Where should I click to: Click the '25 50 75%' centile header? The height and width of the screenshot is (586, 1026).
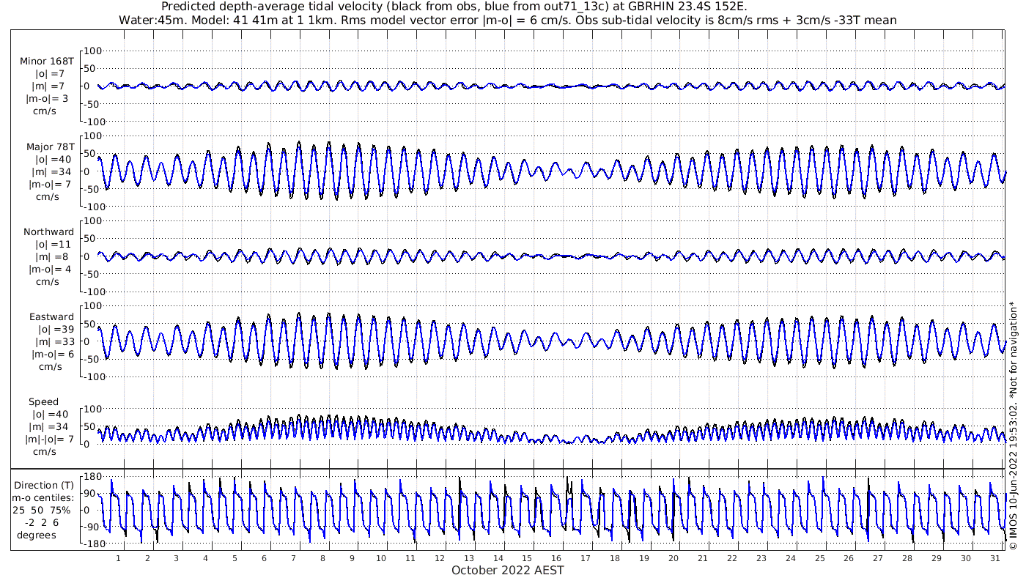pos(41,510)
